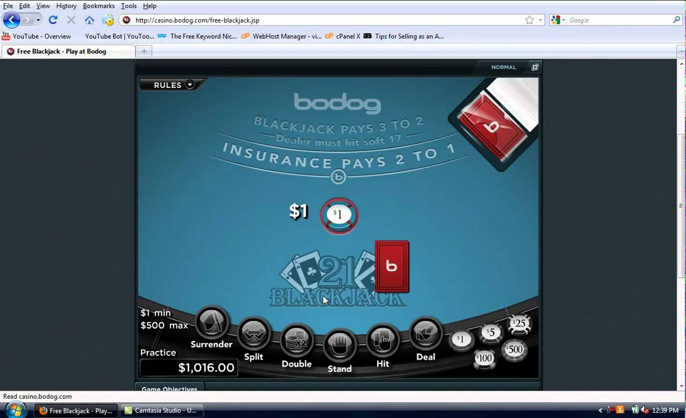Screen dimensions: 686x418
Task: Click the toolbar icon right of Home
Action: [107, 20]
